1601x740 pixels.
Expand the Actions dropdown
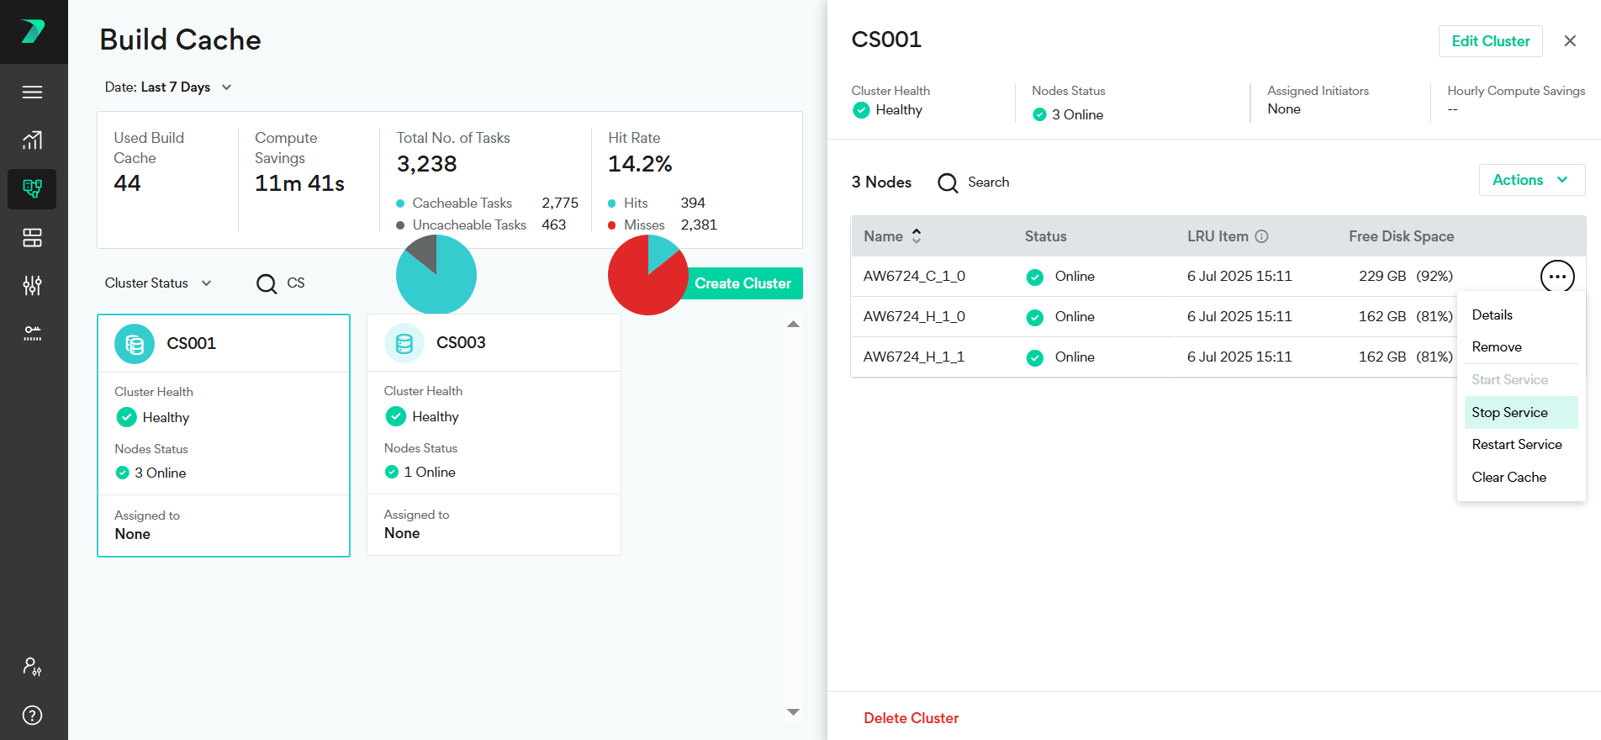1531,180
